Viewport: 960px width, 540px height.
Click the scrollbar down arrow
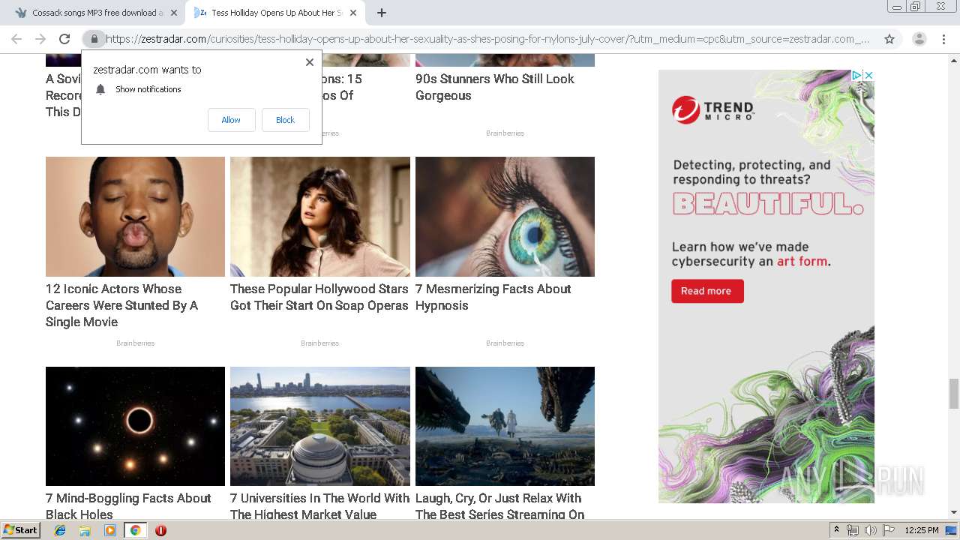[x=954, y=513]
